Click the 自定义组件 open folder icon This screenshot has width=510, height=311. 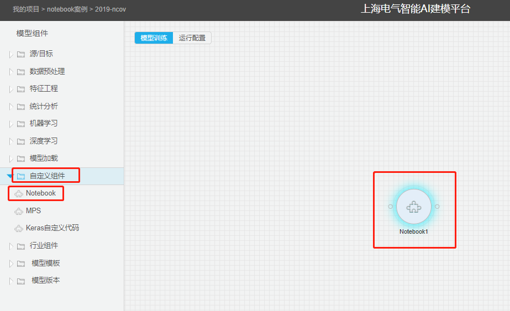coord(21,176)
